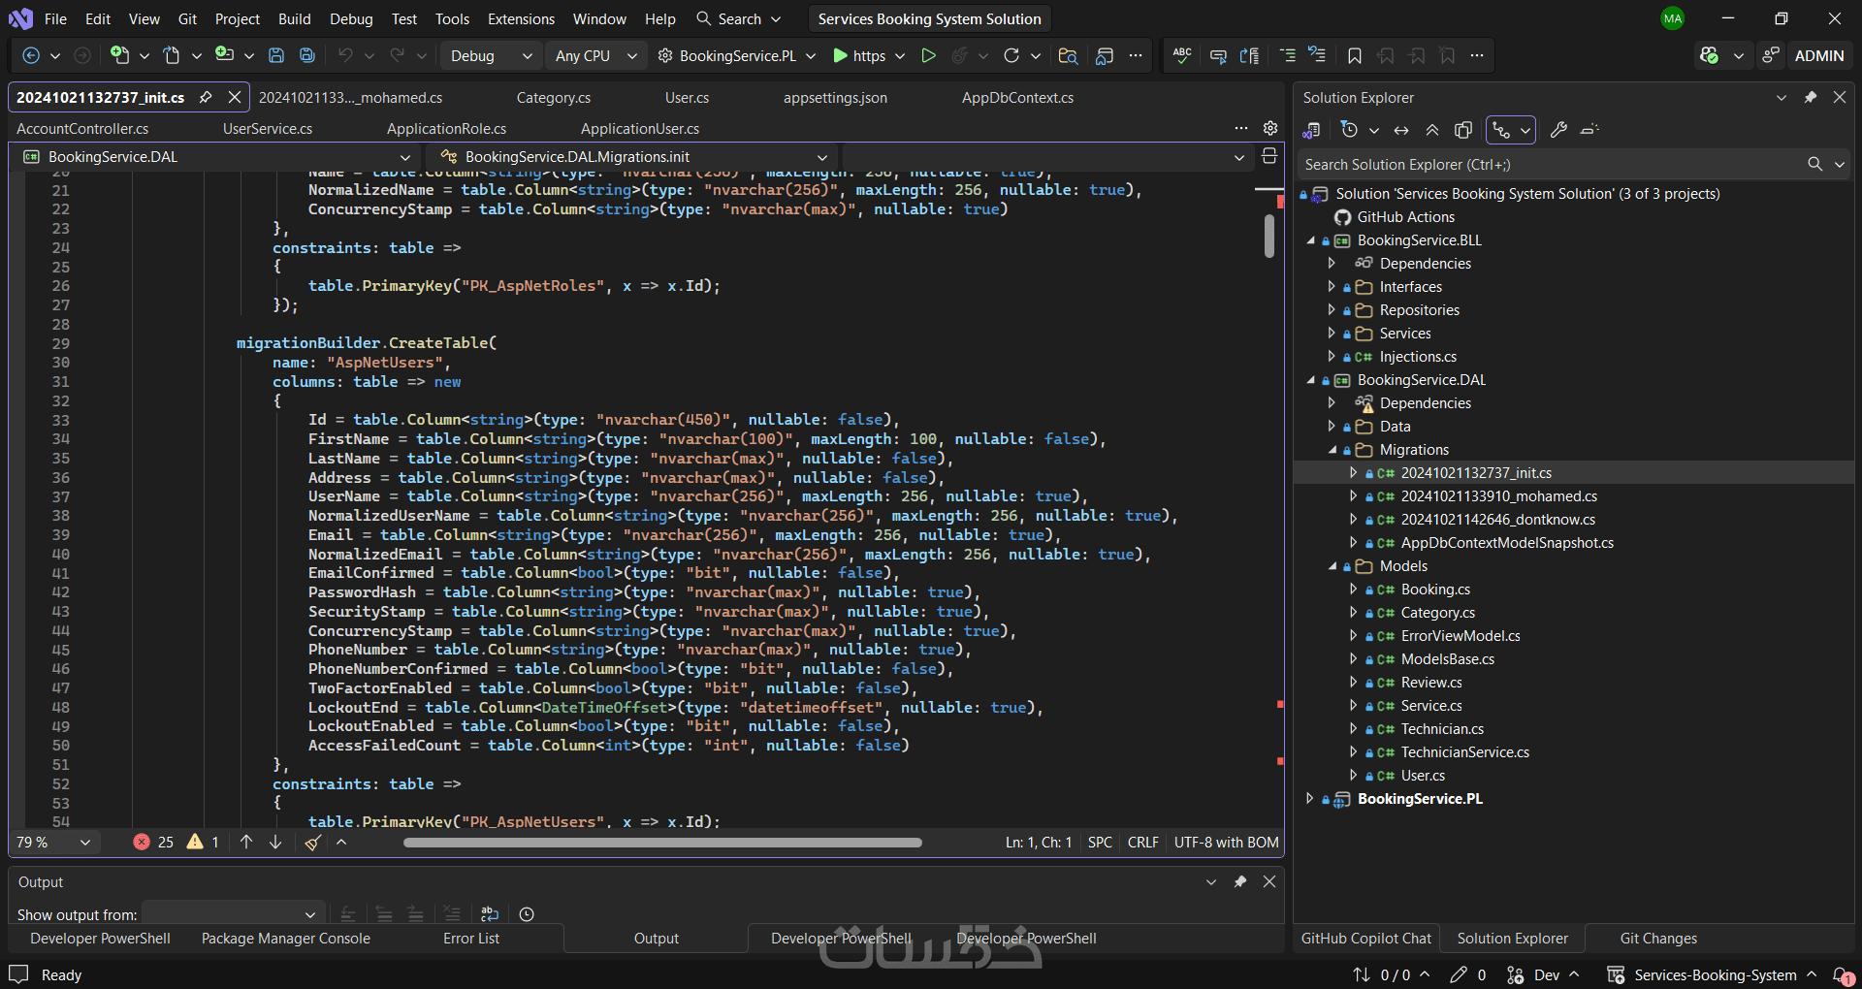Collapse the Migrations folder in tree
Image resolution: width=1862 pixels, height=989 pixels.
tap(1332, 450)
